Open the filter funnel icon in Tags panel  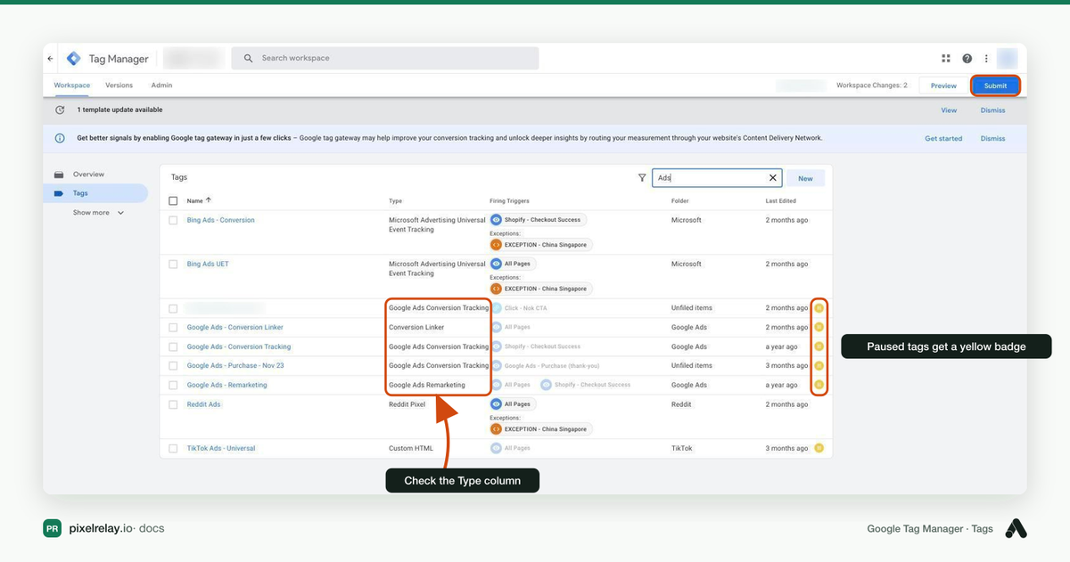click(x=642, y=178)
